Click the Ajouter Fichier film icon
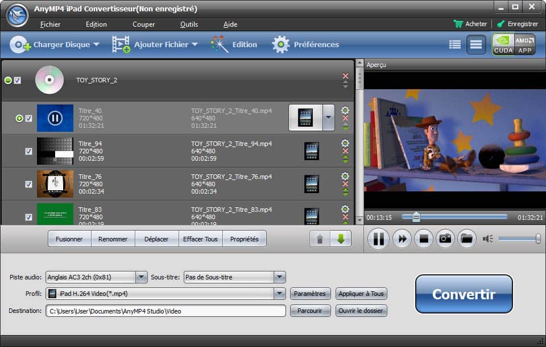The height and width of the screenshot is (347, 546). coord(121,44)
